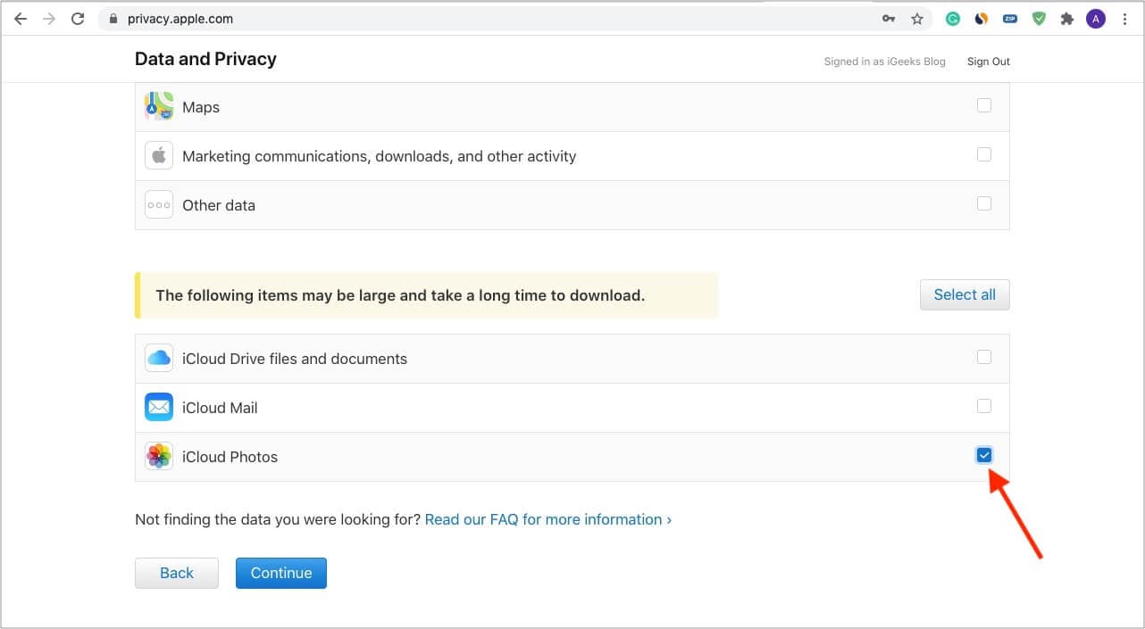The width and height of the screenshot is (1145, 629).
Task: Reload the page with the refresh icon
Action: (x=78, y=19)
